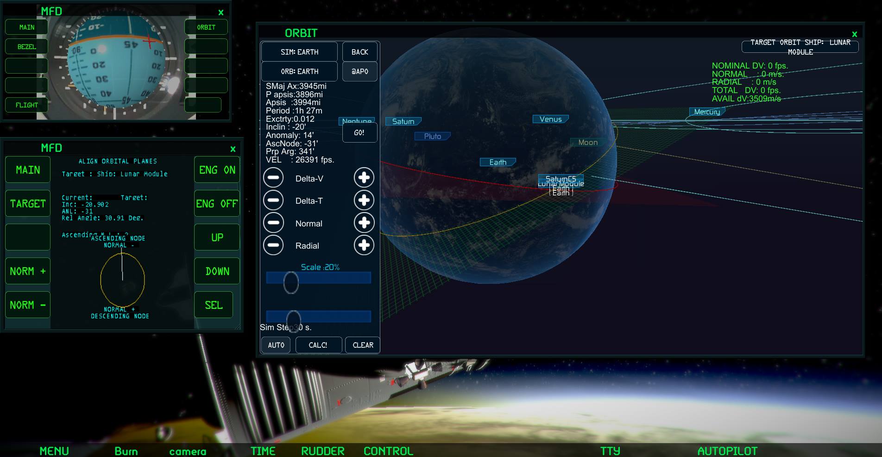This screenshot has width=882, height=457.
Task: Increase Delta-T with the plus icon
Action: point(364,200)
